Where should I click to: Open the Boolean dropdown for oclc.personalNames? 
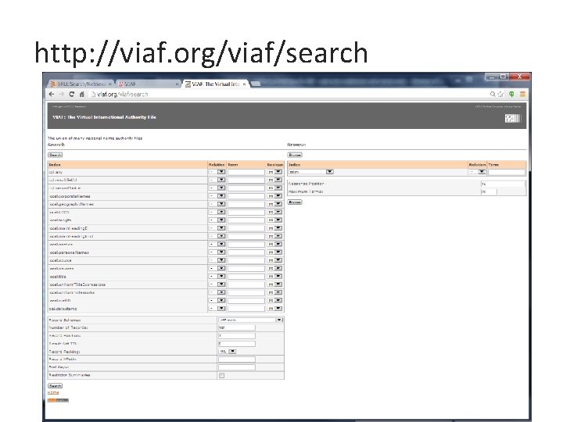274,252
